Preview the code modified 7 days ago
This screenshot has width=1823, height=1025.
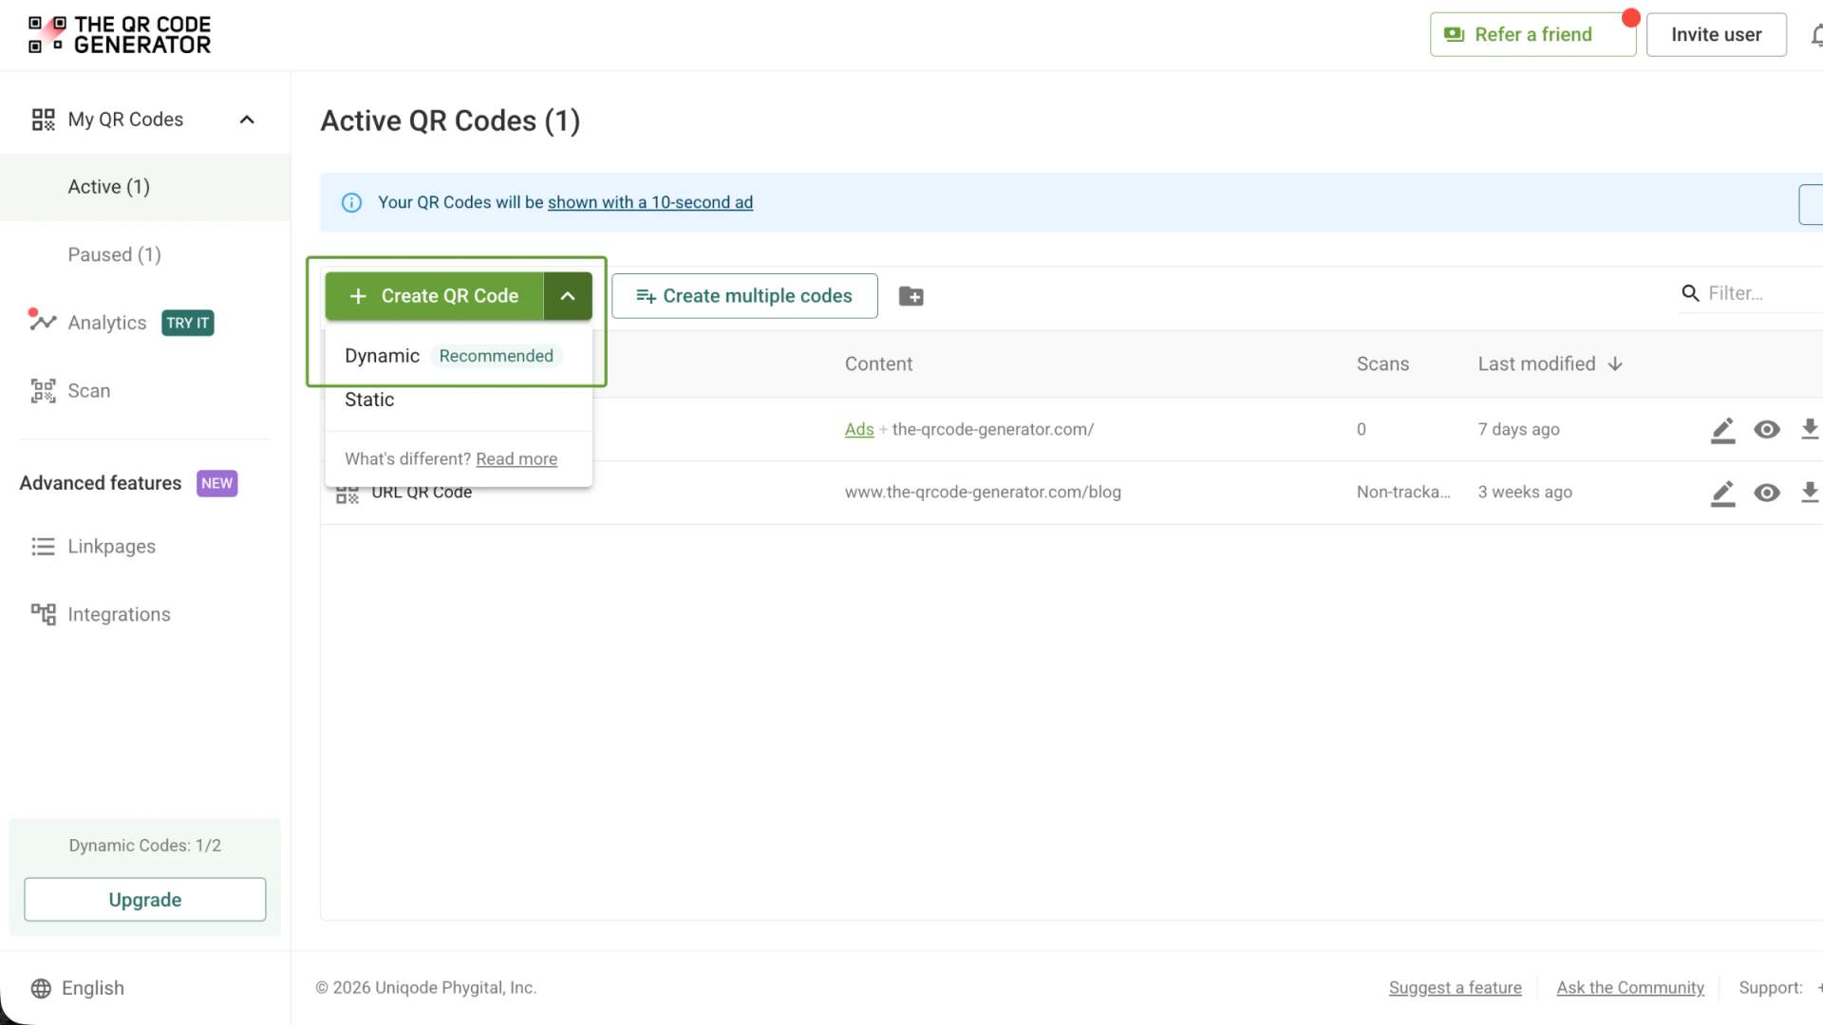coord(1767,429)
